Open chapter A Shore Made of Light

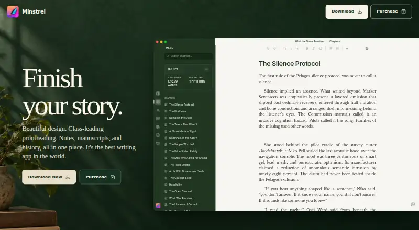coord(188,132)
